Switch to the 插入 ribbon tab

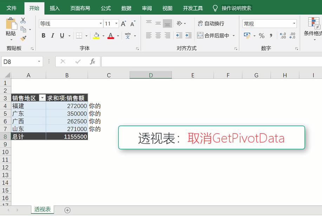click(54, 8)
